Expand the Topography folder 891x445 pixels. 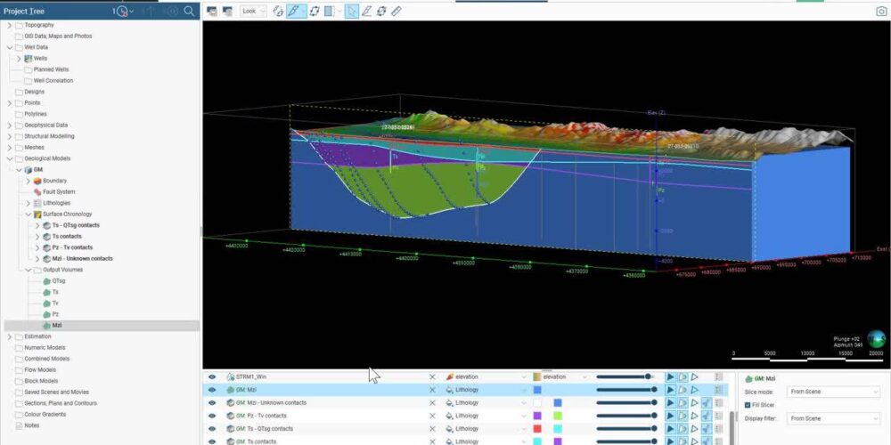(9, 25)
